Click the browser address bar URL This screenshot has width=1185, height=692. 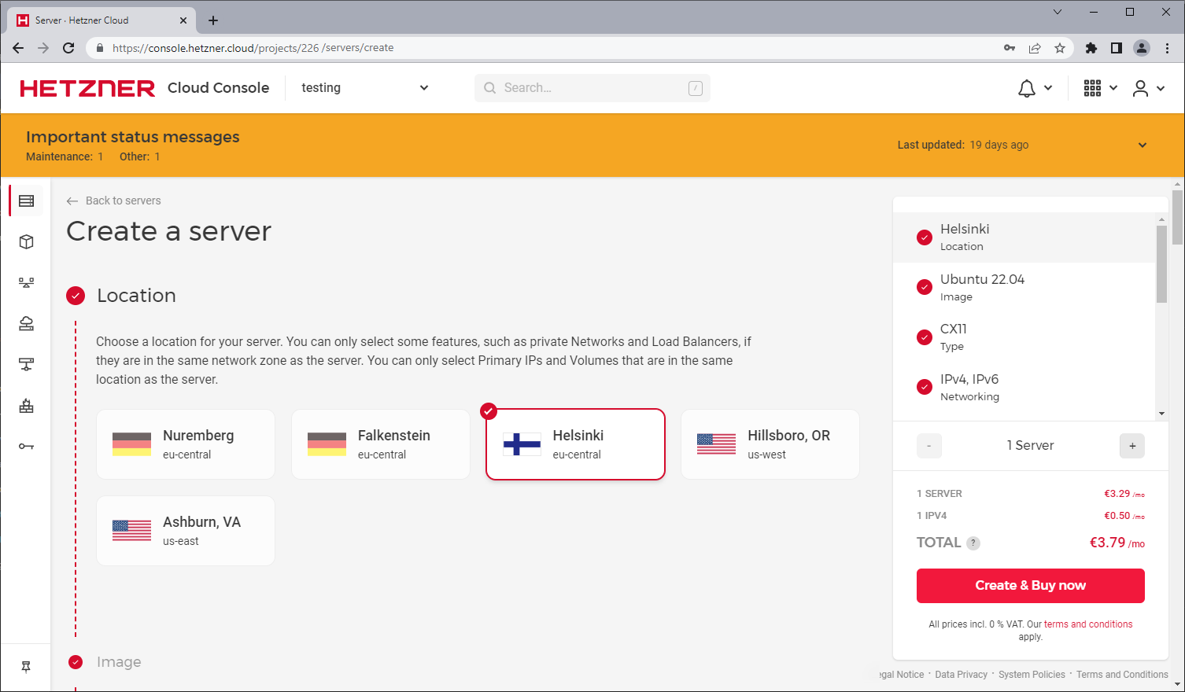pyautogui.click(x=253, y=48)
